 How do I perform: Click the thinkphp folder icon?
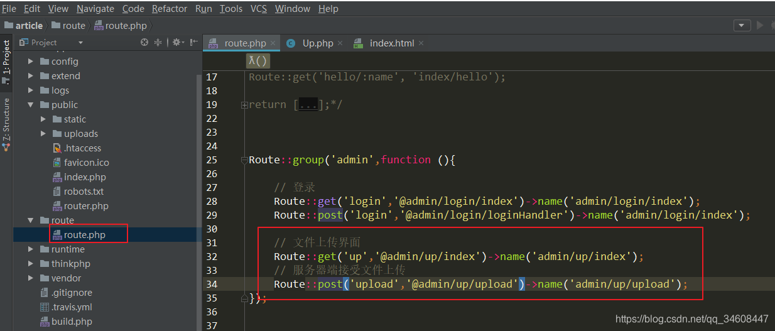pyautogui.click(x=44, y=264)
